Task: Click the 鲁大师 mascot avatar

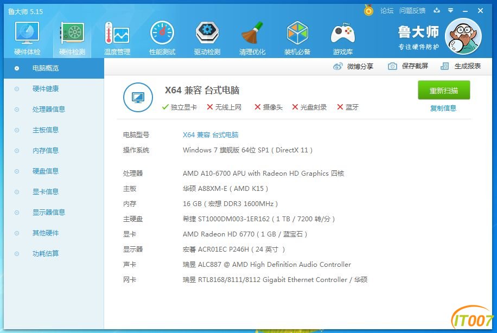Action: [x=463, y=36]
